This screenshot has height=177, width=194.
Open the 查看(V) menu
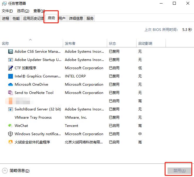coord(39,11)
